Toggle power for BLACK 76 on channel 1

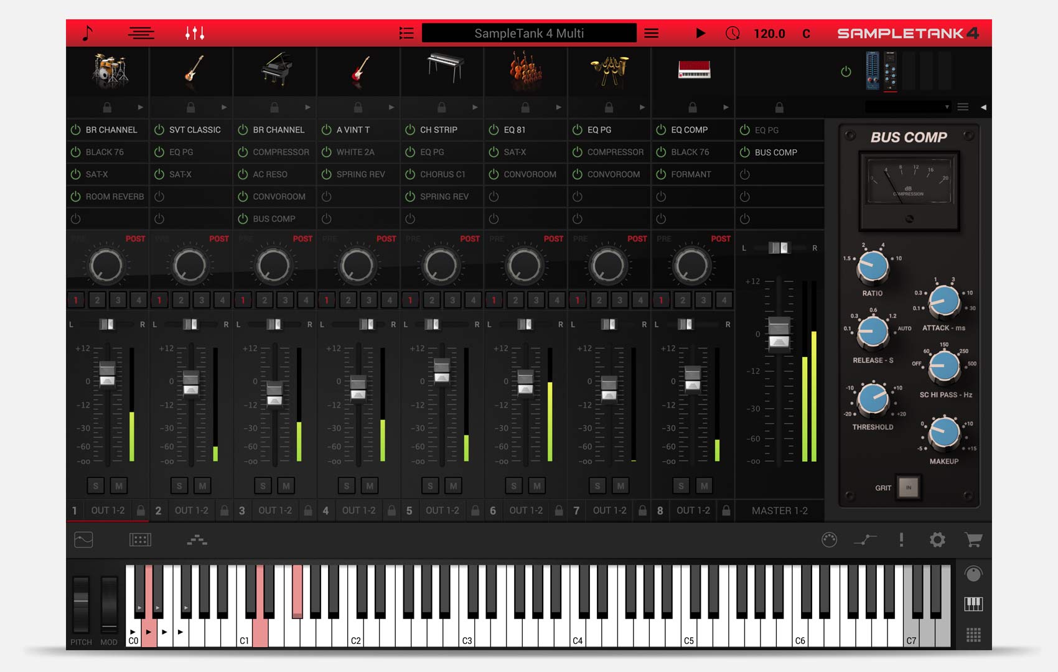(x=76, y=152)
